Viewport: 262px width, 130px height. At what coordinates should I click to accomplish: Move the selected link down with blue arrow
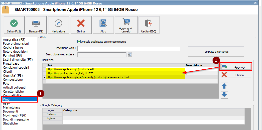[224, 95]
